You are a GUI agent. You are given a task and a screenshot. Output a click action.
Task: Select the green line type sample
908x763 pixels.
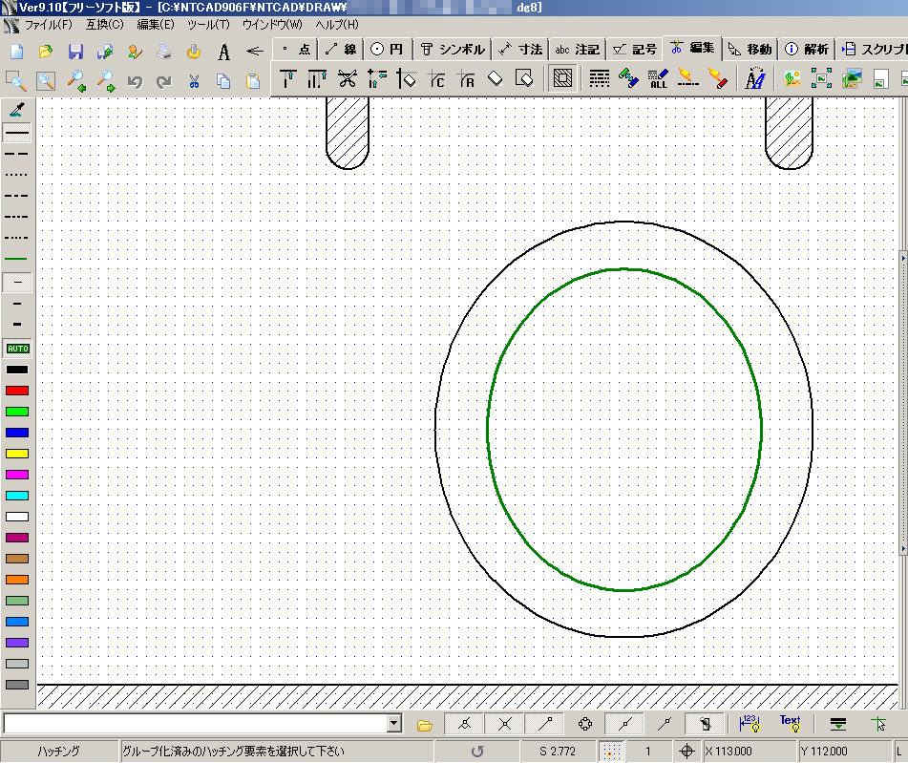click(17, 259)
